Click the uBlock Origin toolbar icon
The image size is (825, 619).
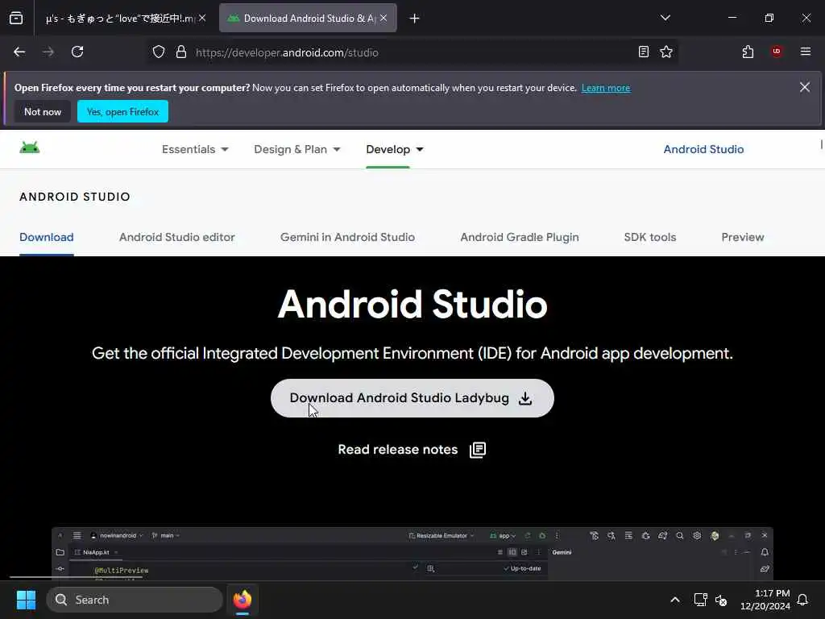click(777, 52)
